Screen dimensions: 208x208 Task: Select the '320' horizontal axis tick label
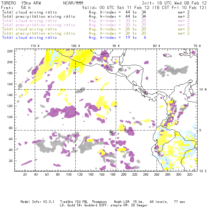(x=189, y=175)
